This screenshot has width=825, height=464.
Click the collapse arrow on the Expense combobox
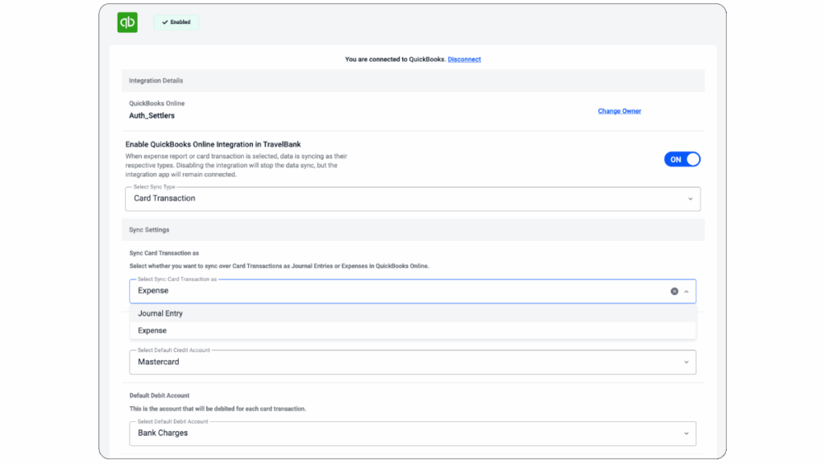pyautogui.click(x=686, y=291)
